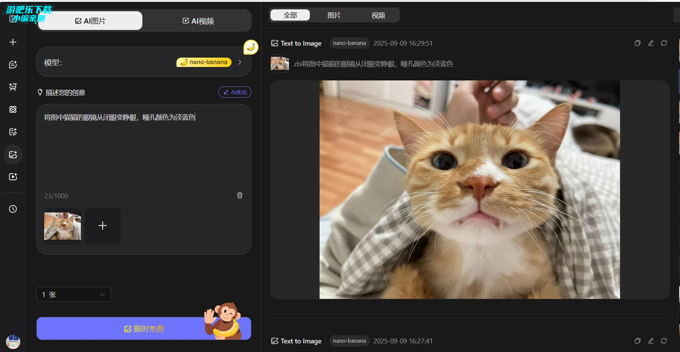Open the presentation-board icon in sidebar
The height and width of the screenshot is (352, 680).
(13, 87)
